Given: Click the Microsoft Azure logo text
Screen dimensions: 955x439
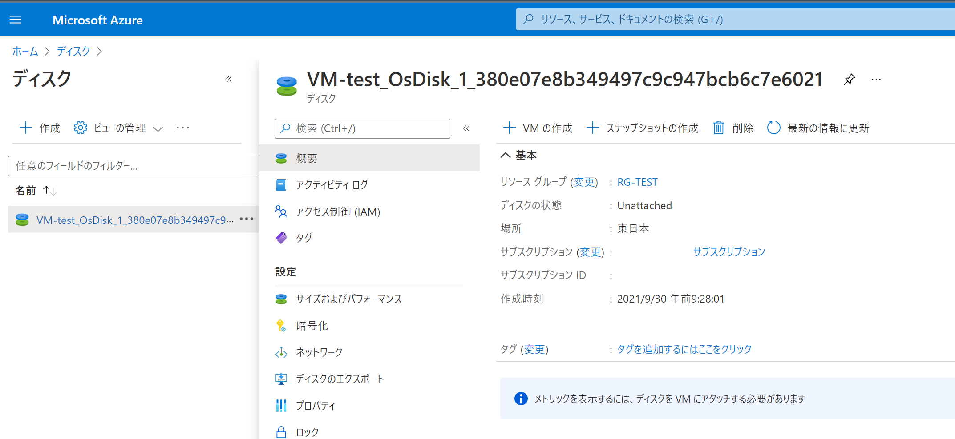Looking at the screenshot, I should [97, 20].
